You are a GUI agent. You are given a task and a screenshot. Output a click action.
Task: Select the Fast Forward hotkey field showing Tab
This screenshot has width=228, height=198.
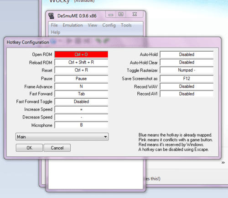click(81, 94)
